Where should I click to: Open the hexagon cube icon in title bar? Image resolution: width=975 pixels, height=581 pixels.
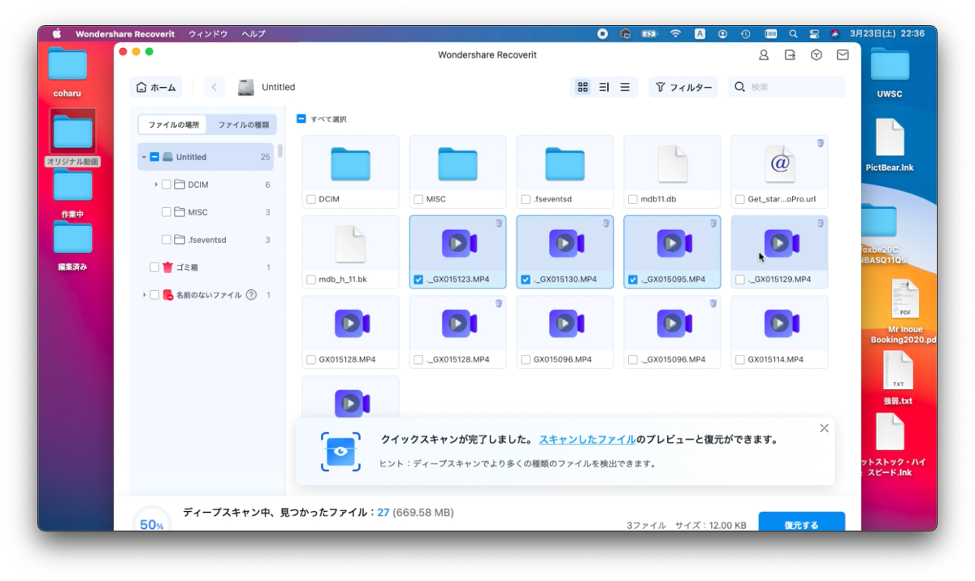(x=817, y=55)
